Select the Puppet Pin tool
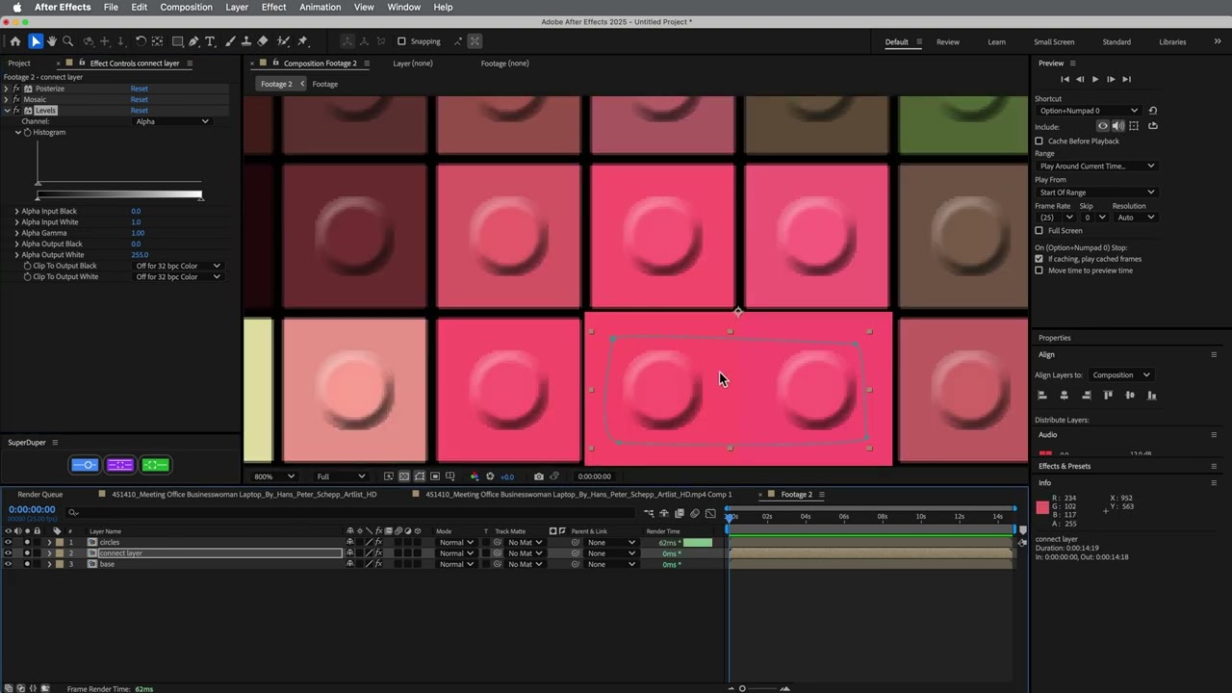 (302, 41)
